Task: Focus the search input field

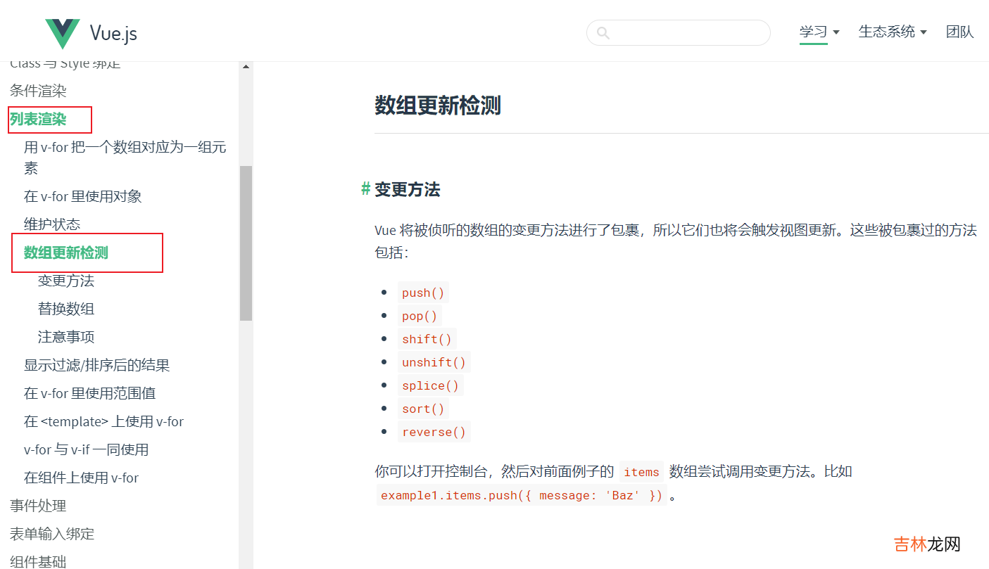Action: (x=686, y=33)
